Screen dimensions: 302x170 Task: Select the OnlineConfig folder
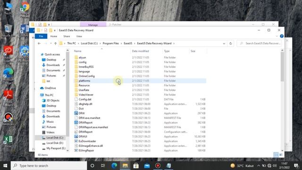click(86, 76)
